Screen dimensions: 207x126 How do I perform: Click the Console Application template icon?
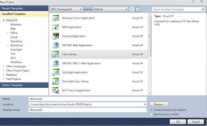[56, 36]
